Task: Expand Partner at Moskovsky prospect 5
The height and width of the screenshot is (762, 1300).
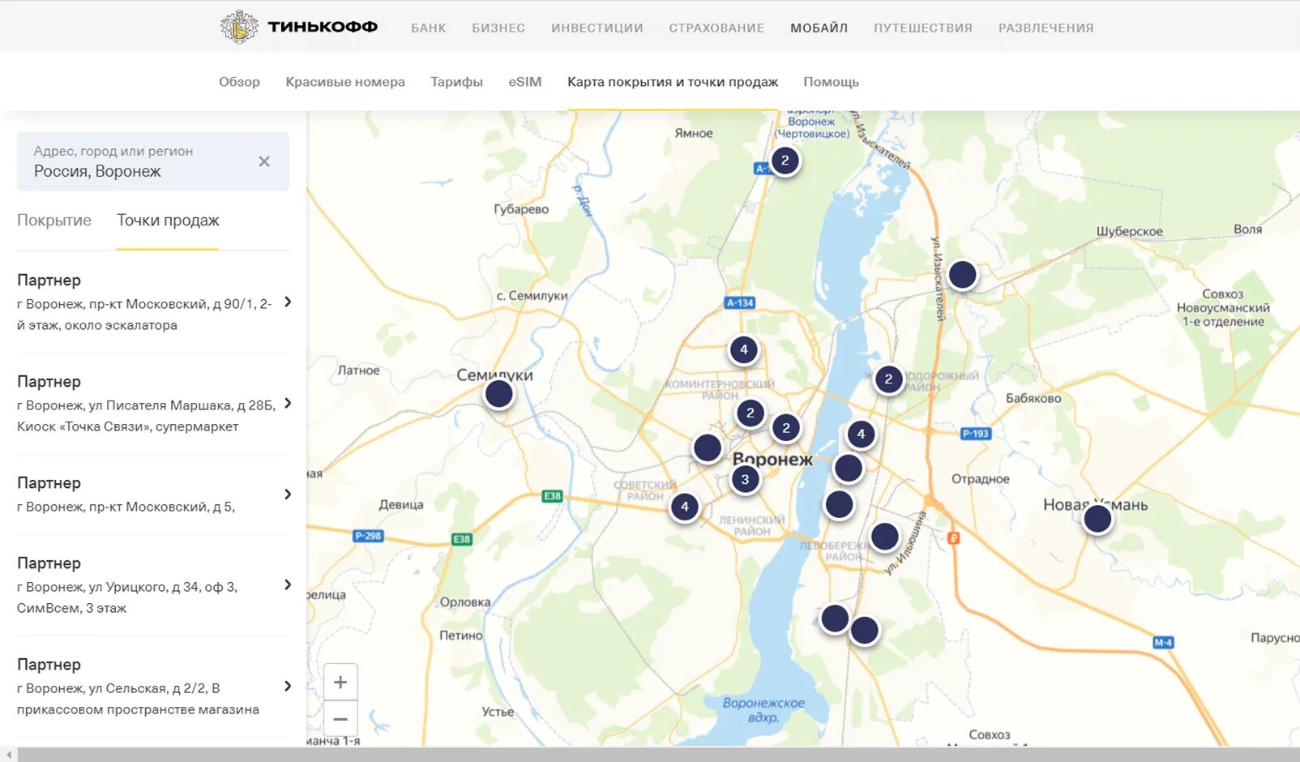Action: [x=287, y=494]
